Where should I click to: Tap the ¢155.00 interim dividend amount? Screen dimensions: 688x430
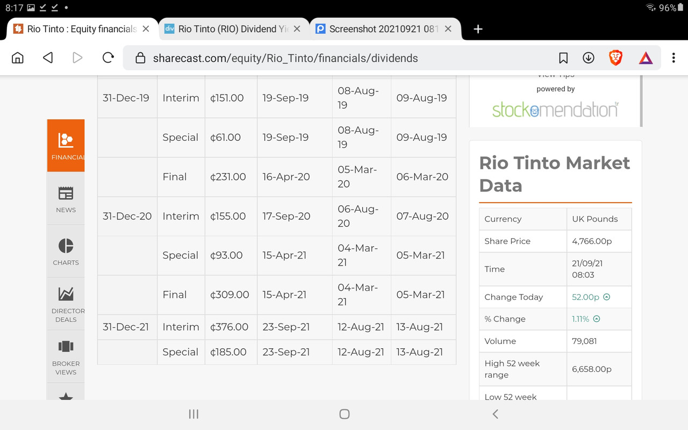[x=228, y=216]
